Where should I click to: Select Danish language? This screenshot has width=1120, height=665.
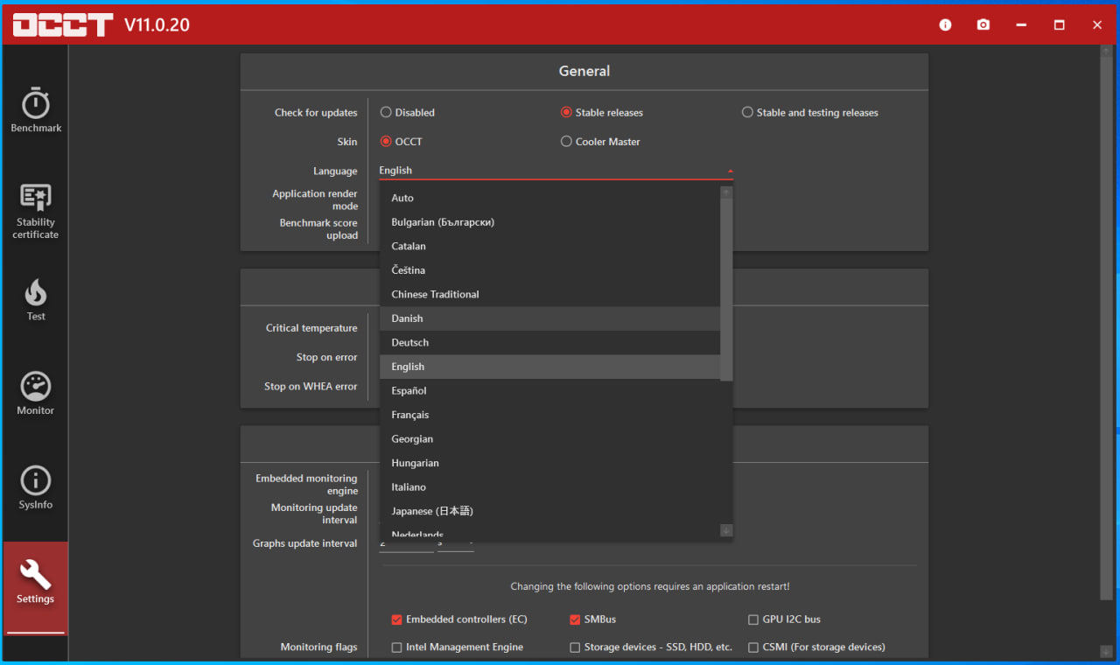[x=549, y=318]
